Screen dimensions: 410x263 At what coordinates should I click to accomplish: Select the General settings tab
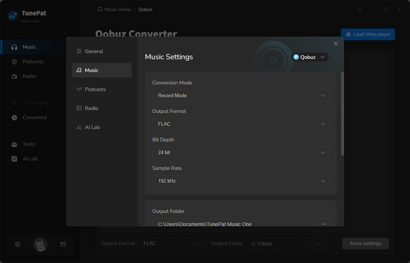[x=94, y=51]
